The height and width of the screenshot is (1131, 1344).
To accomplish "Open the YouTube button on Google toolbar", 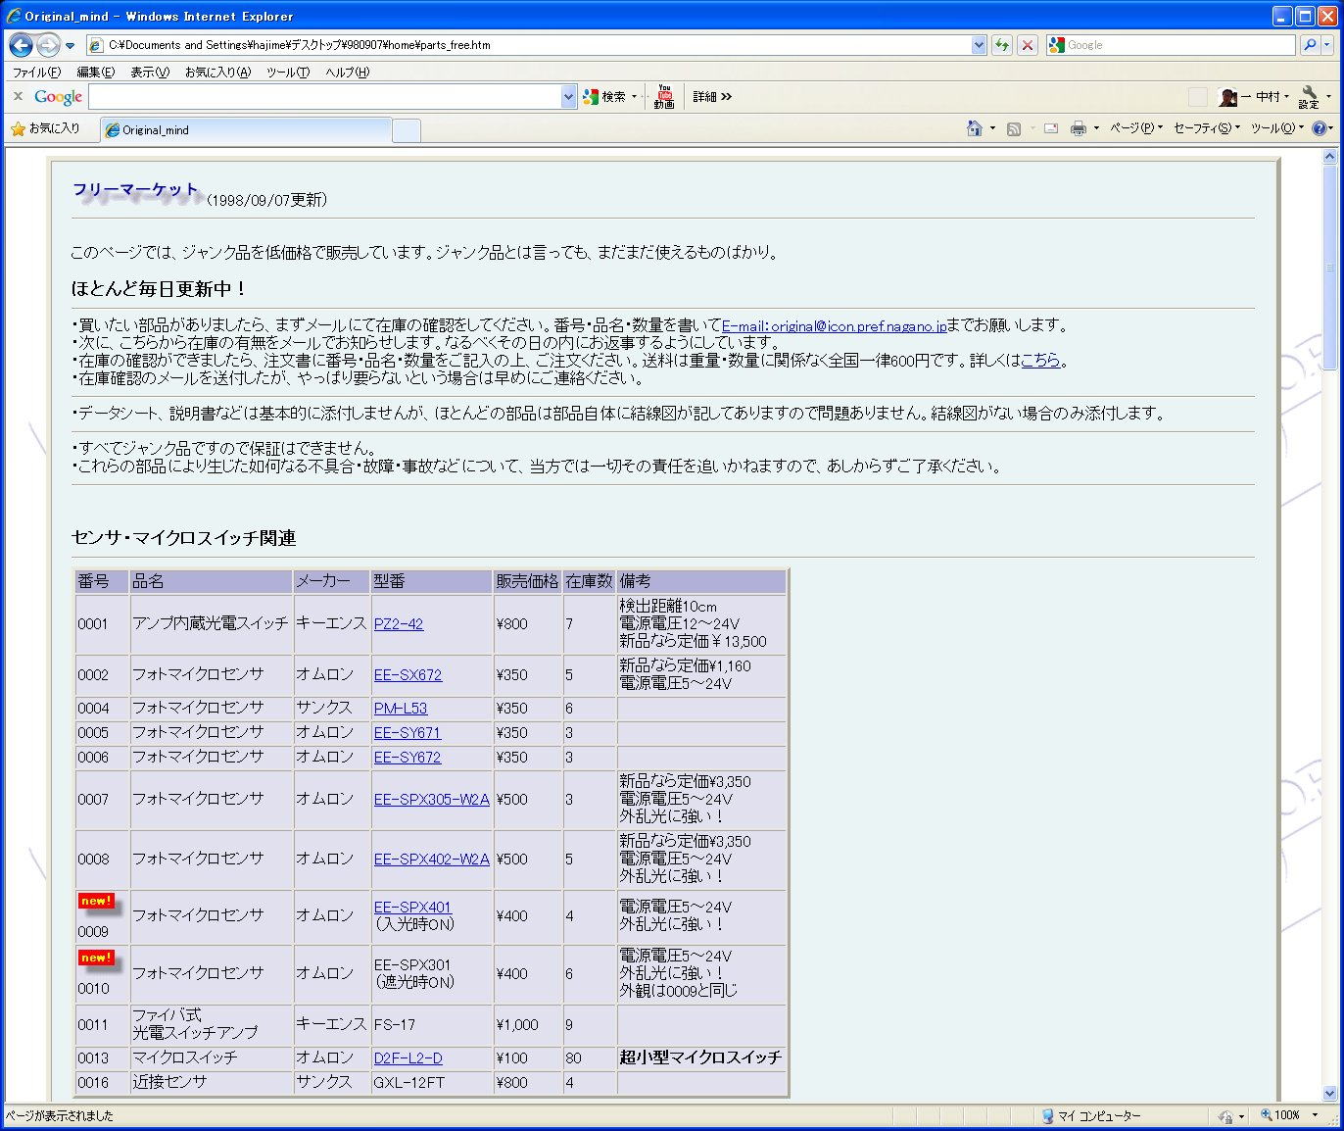I will pyautogui.click(x=664, y=96).
